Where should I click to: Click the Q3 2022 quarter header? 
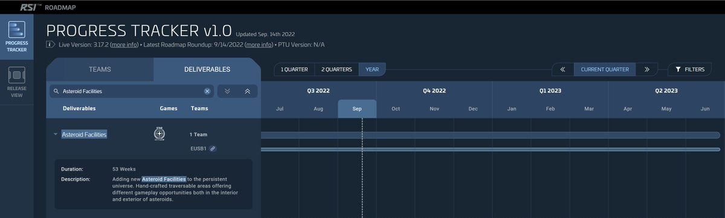point(318,91)
